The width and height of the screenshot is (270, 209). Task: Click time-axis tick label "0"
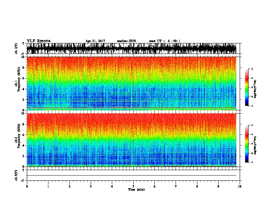(x=27, y=186)
